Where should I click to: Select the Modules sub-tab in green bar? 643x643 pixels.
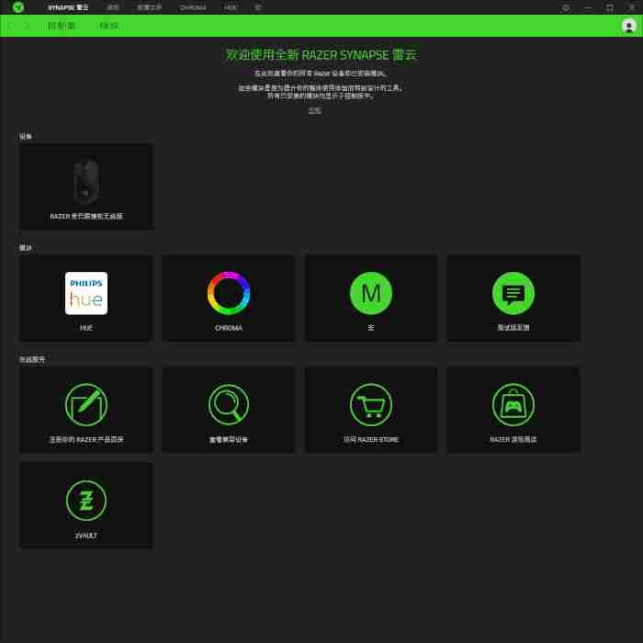tap(108, 26)
